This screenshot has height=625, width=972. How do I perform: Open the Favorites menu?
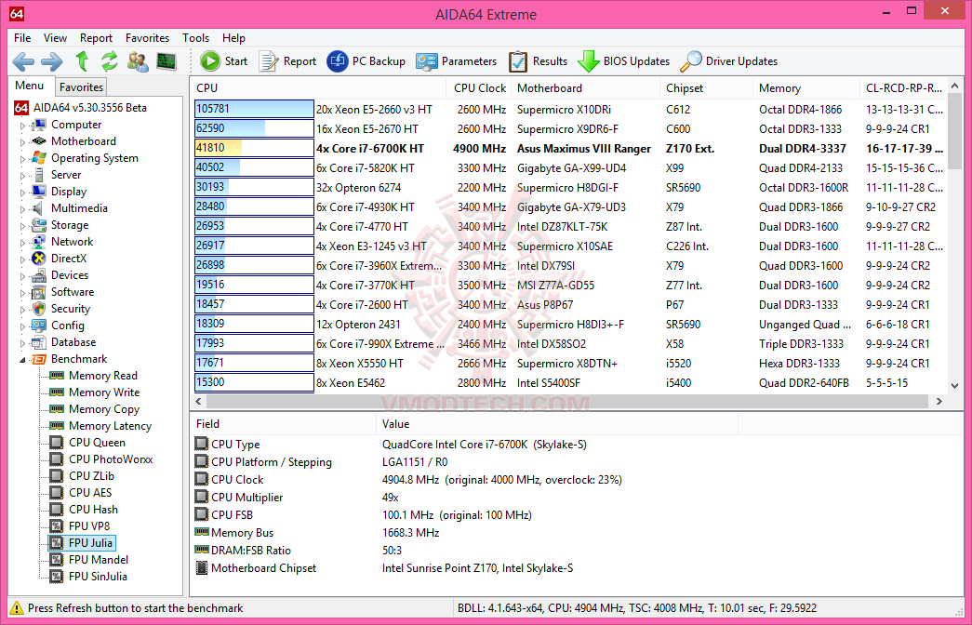(148, 38)
